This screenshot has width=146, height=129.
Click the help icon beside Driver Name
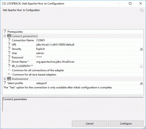(9, 62)
